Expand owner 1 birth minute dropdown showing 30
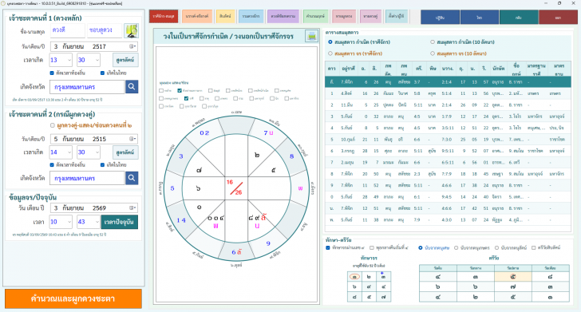The image size is (581, 312). coord(97,60)
